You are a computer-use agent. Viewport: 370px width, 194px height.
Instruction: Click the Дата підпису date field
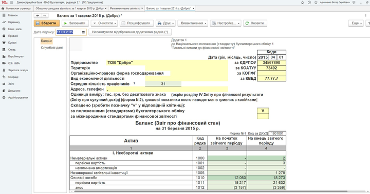(x=68, y=32)
